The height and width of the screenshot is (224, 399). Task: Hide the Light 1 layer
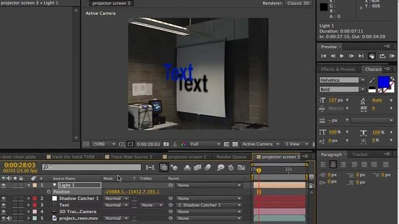click(x=4, y=185)
